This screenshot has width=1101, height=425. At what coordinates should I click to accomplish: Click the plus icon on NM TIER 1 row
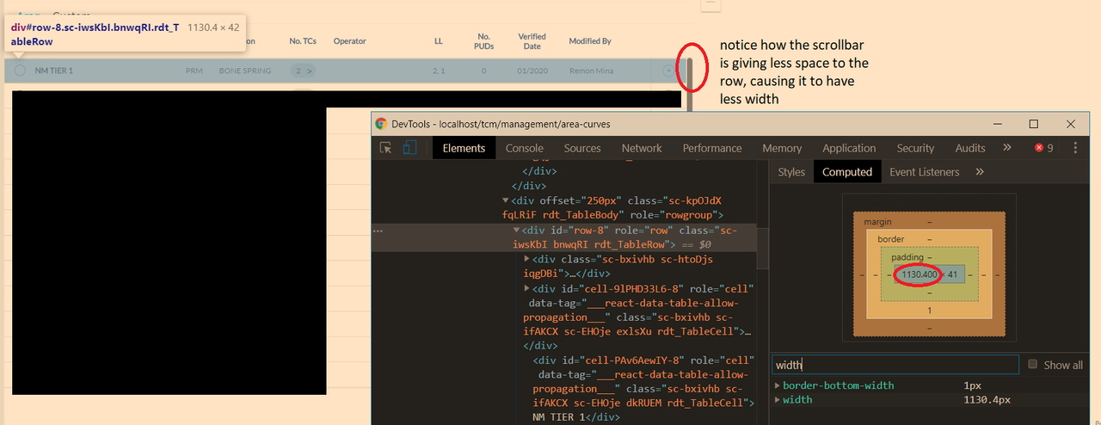click(668, 71)
